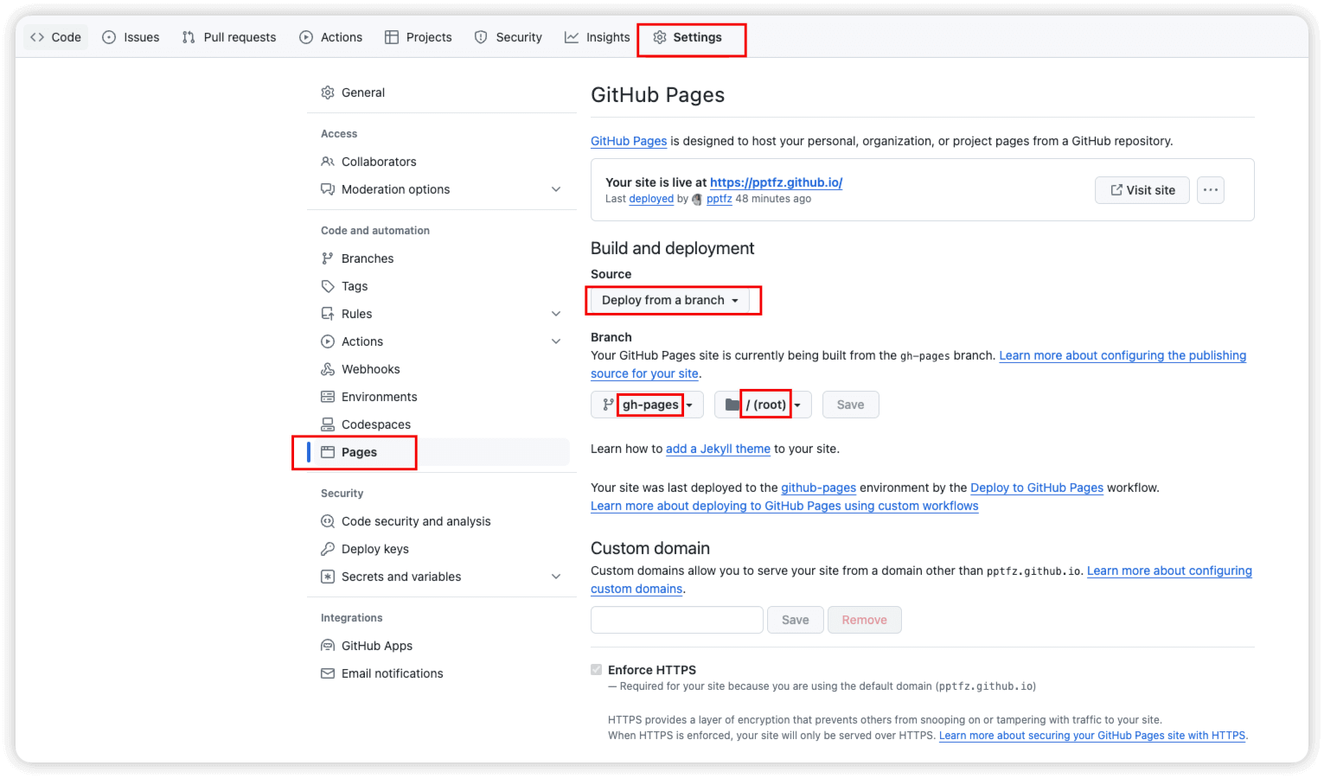Click the branch icon in gh-pages selector
Image resolution: width=1324 pixels, height=778 pixels.
[x=608, y=405]
